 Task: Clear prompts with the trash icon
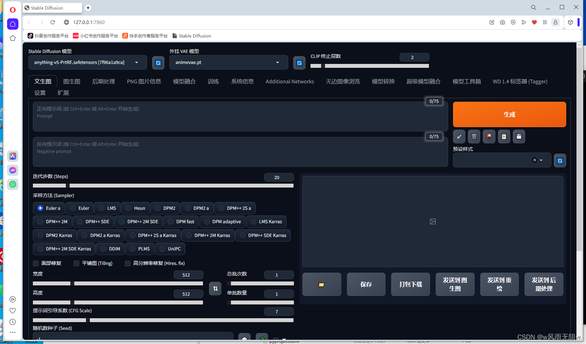474,136
